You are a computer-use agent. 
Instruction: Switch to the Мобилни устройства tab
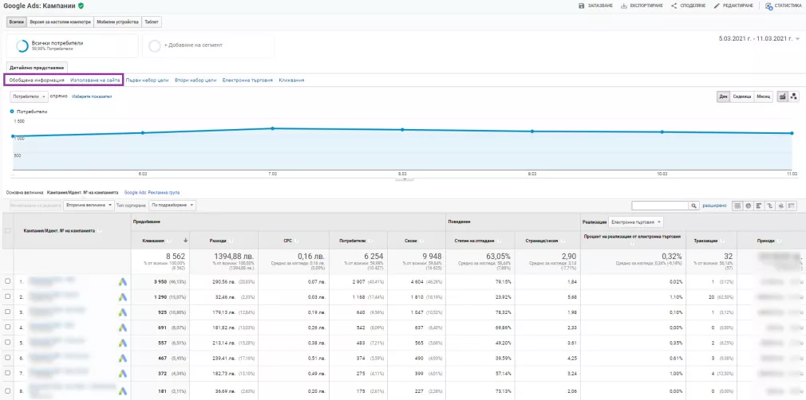(x=118, y=22)
